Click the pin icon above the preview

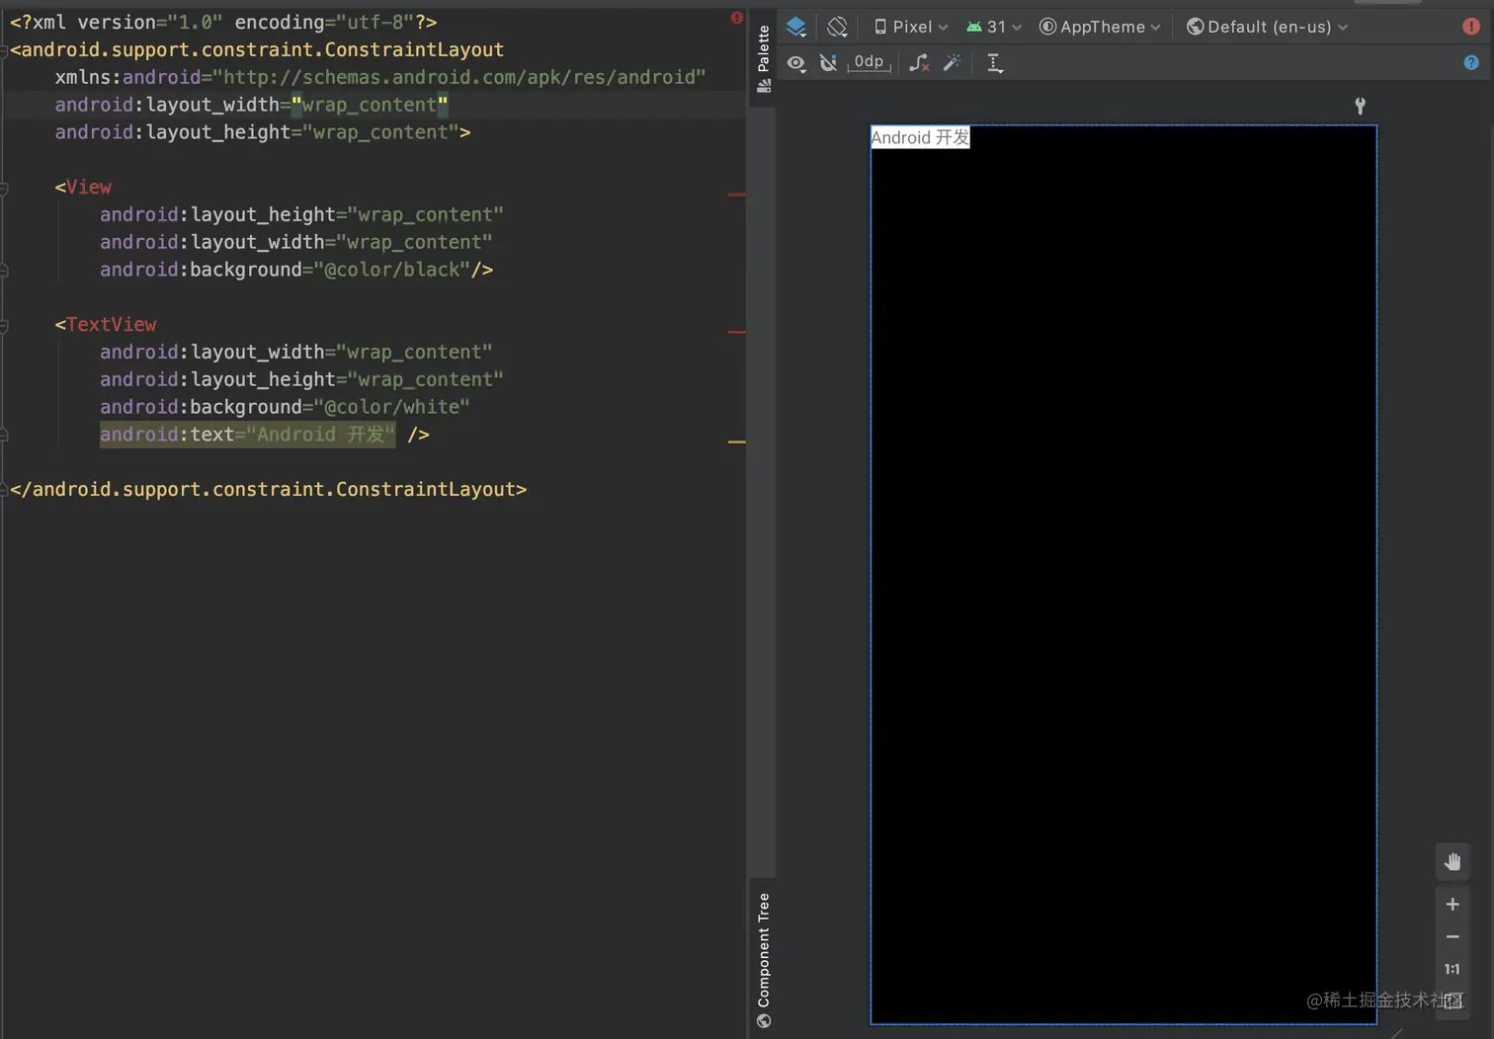[x=1360, y=106]
